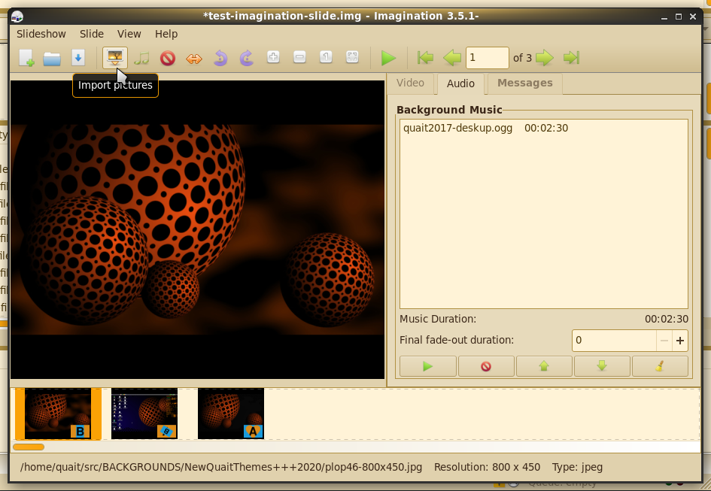Play the selected background music
711x491 pixels.
[428, 366]
